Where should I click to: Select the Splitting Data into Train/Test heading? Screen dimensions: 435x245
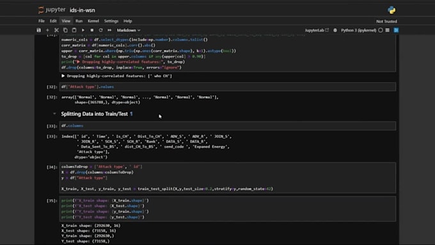tap(94, 114)
